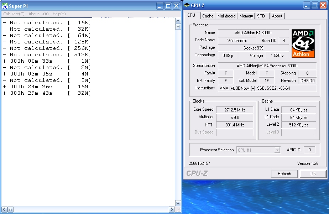Click the APIC ID value field
The height and width of the screenshot is (214, 329).
click(309, 150)
